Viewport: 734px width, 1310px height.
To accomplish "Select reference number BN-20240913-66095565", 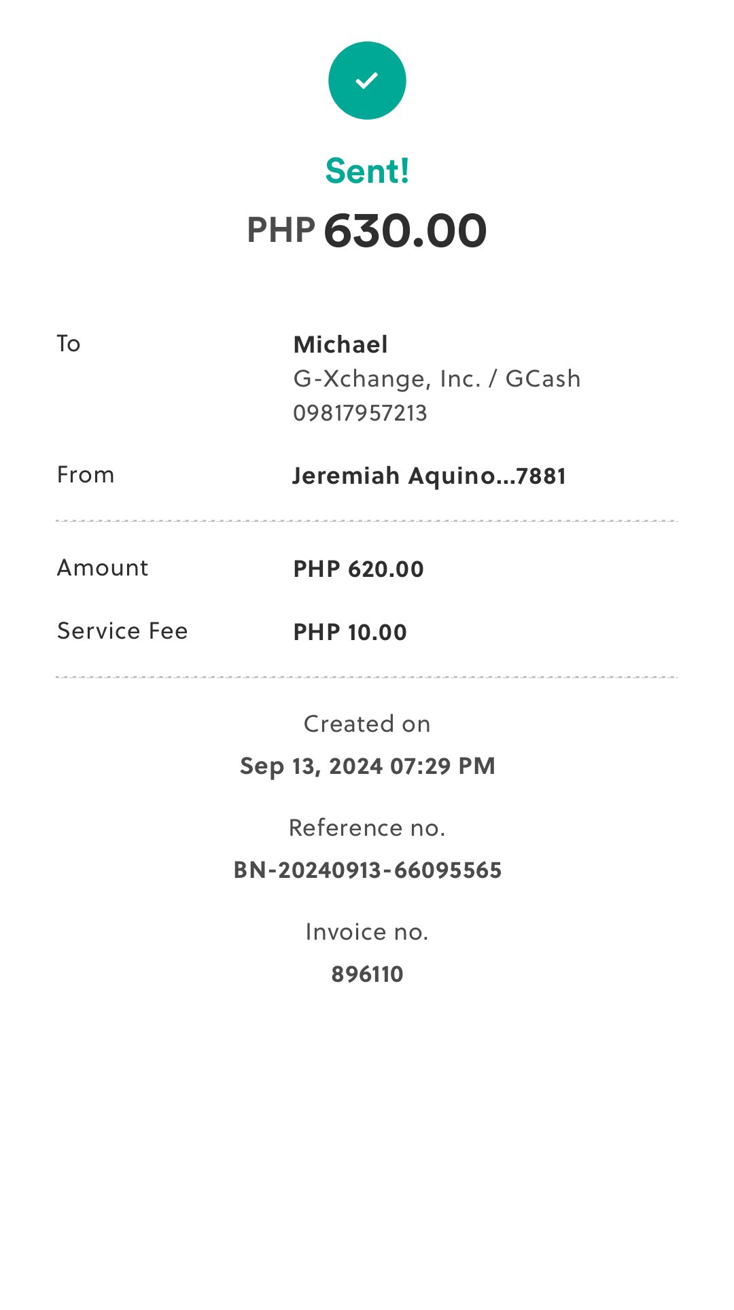I will click(367, 870).
